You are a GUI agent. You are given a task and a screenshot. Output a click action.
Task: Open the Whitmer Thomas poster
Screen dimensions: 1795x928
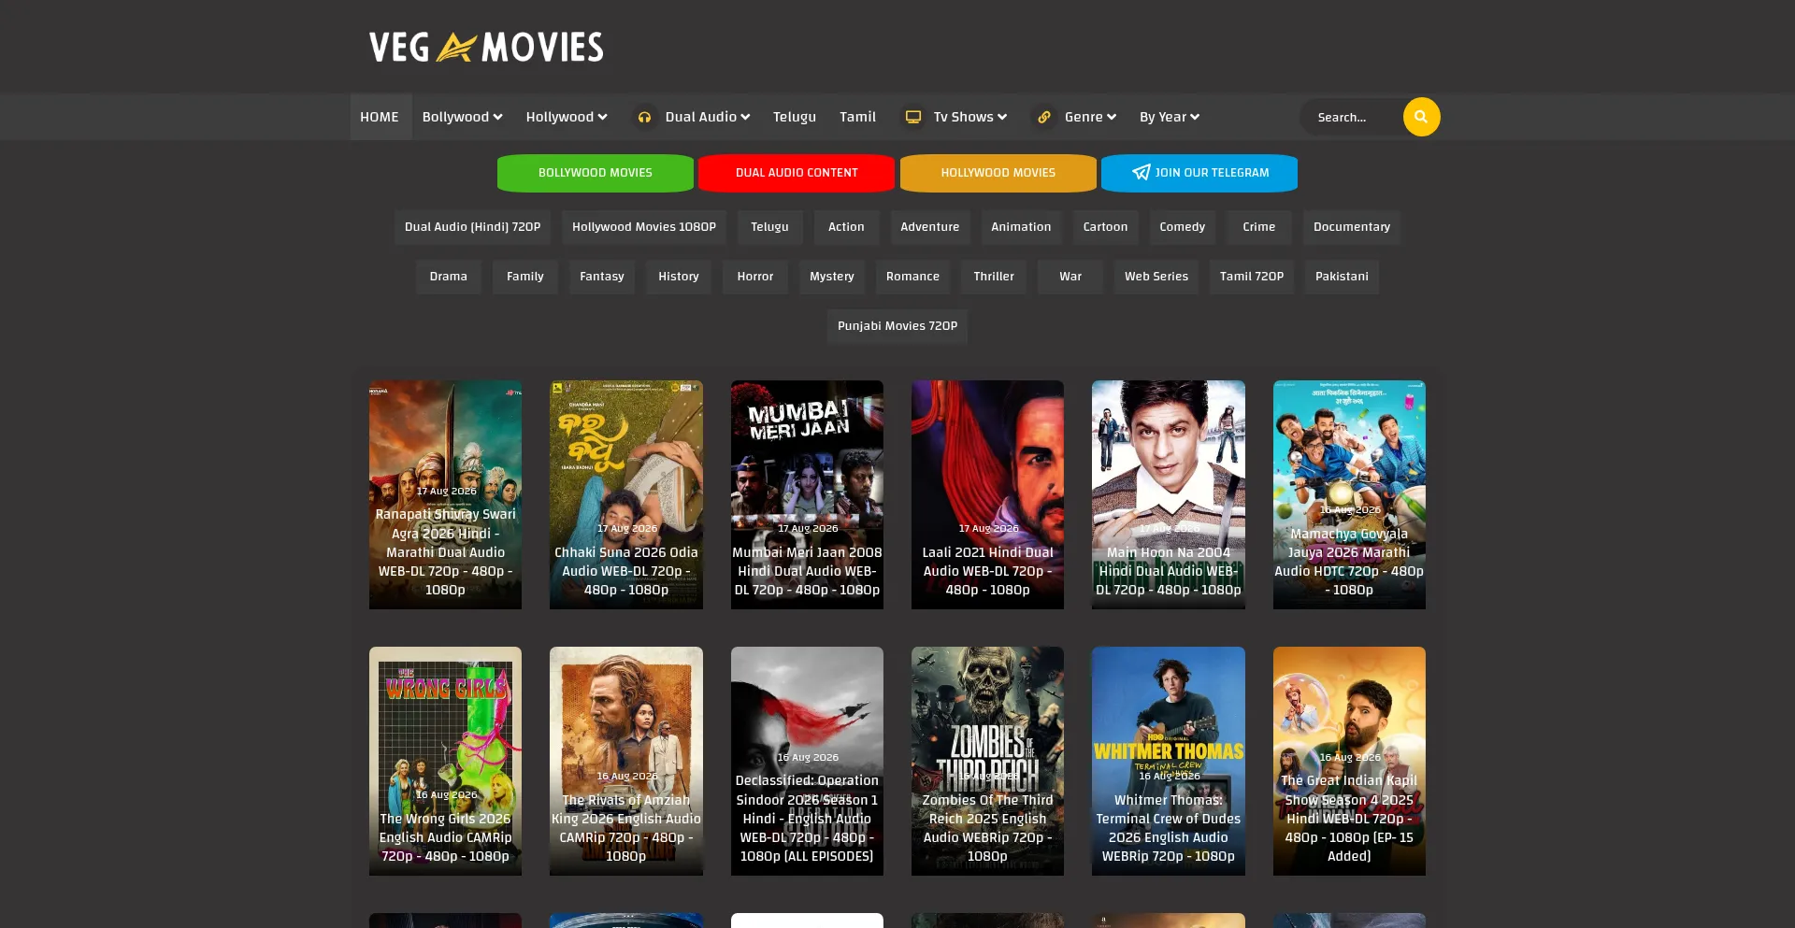pos(1169,761)
